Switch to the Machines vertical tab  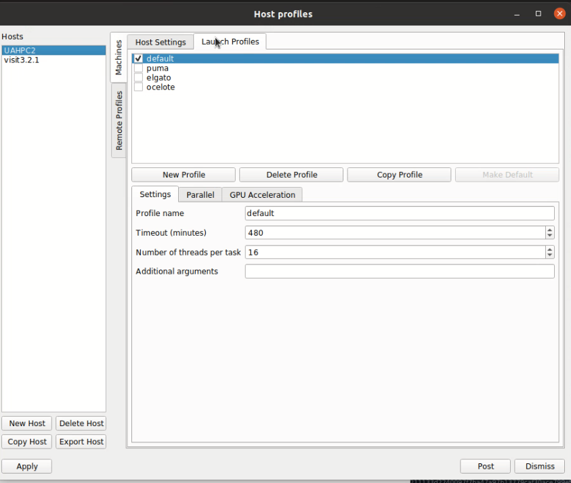[119, 58]
